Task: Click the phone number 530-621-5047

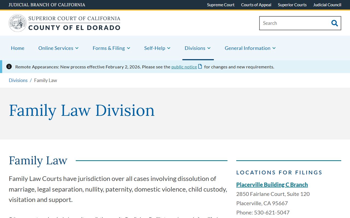Action: (272, 213)
